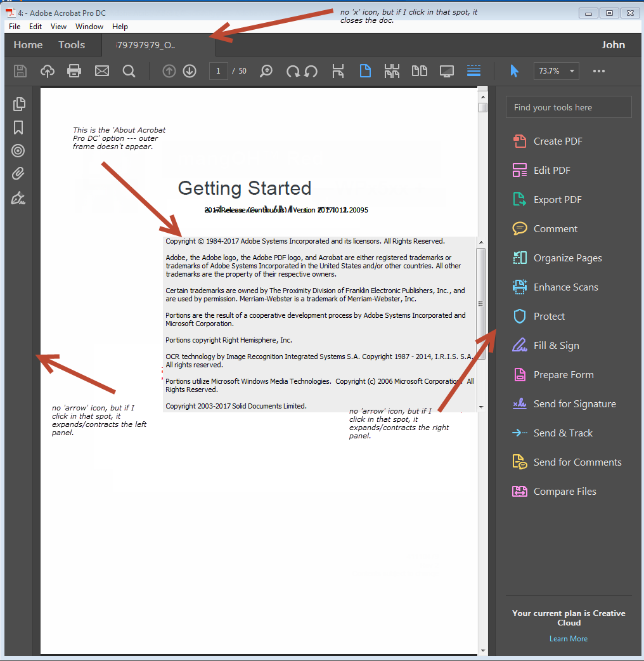Click the upload to cloud icon
Screen dimensions: 644x661
(x=47, y=71)
